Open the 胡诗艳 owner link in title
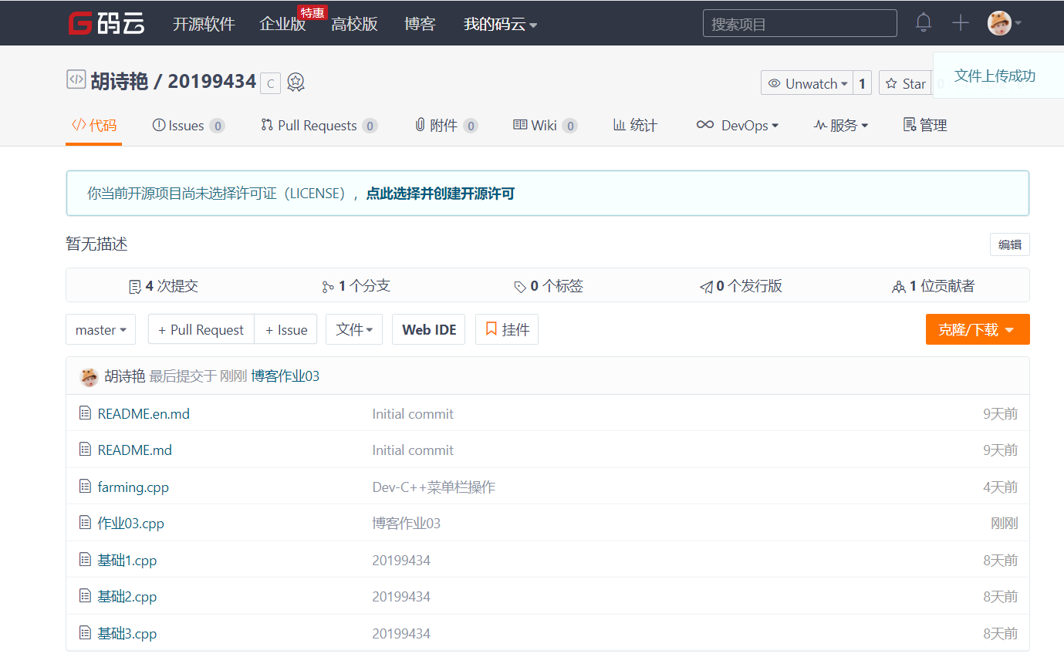 tap(119, 81)
